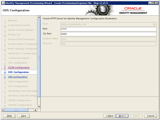Click the OID Configuration step
Viewport: 160px width, 120px height.
coord(18,63)
